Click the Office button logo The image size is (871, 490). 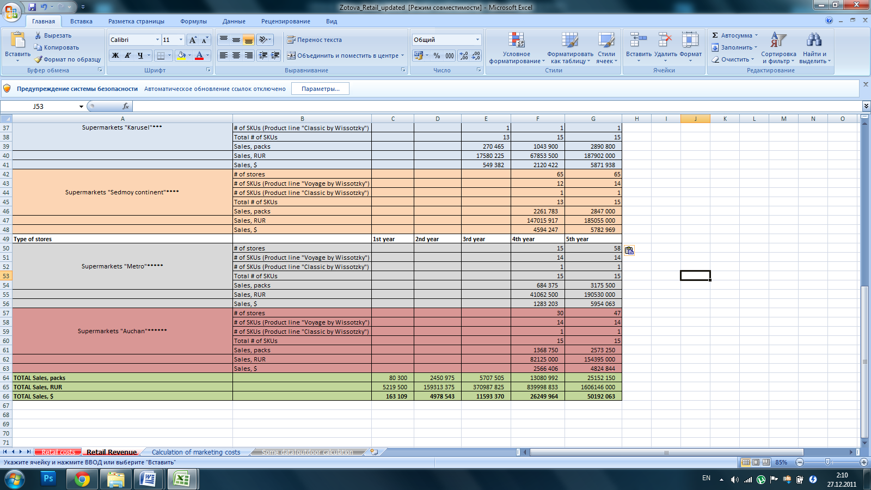click(x=11, y=11)
